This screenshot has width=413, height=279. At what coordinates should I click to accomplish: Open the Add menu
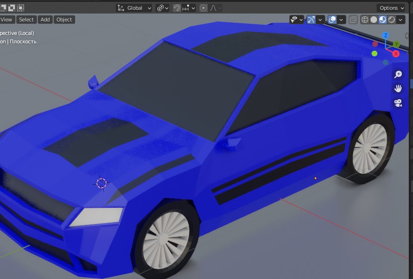click(45, 20)
